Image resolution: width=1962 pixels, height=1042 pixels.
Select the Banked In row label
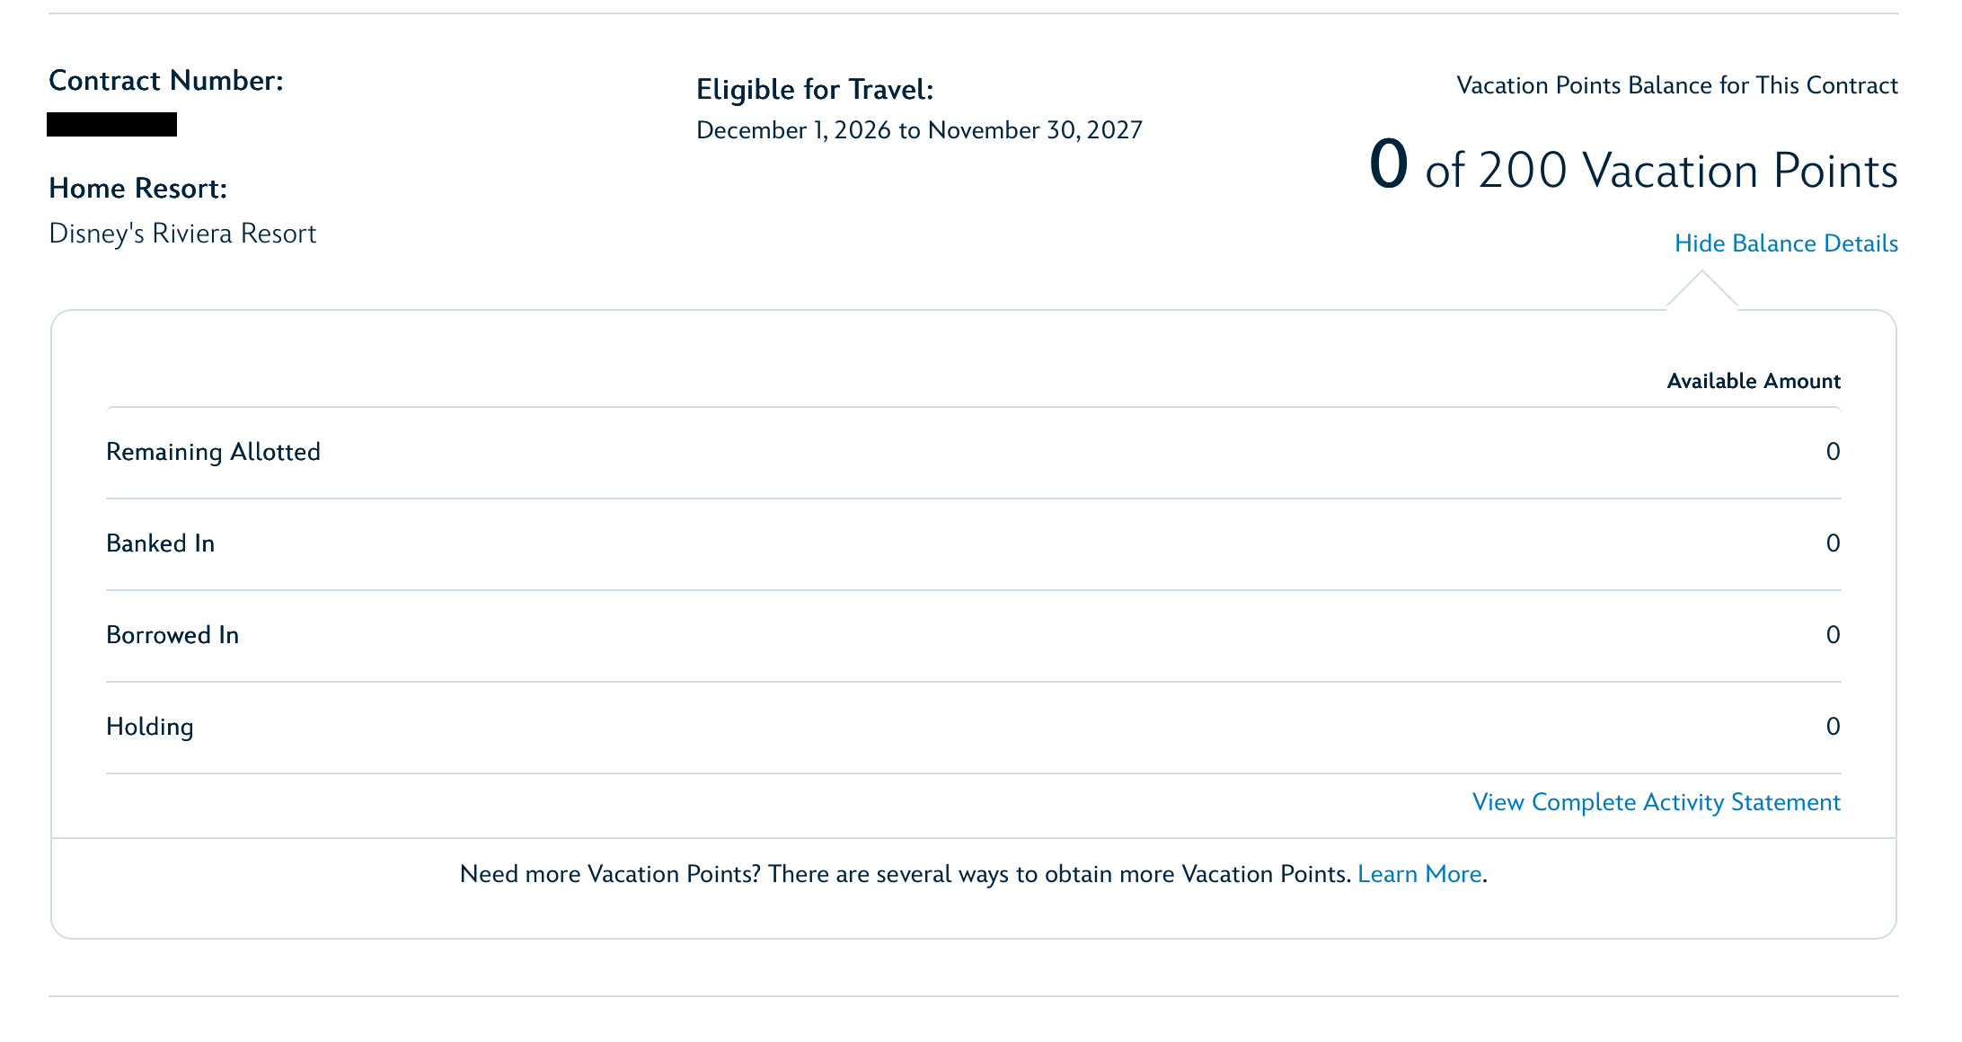tap(160, 543)
